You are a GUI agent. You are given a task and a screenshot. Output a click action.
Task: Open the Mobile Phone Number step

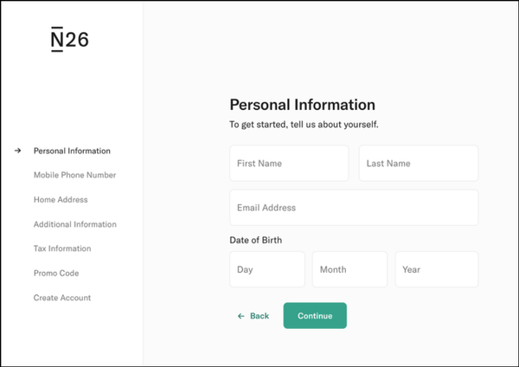(74, 175)
